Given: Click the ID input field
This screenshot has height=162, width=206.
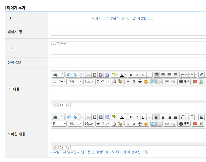Looking at the screenshot, I should (x=70, y=18).
